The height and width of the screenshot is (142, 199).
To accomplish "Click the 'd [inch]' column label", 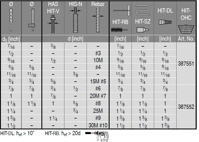I will [76, 39].
